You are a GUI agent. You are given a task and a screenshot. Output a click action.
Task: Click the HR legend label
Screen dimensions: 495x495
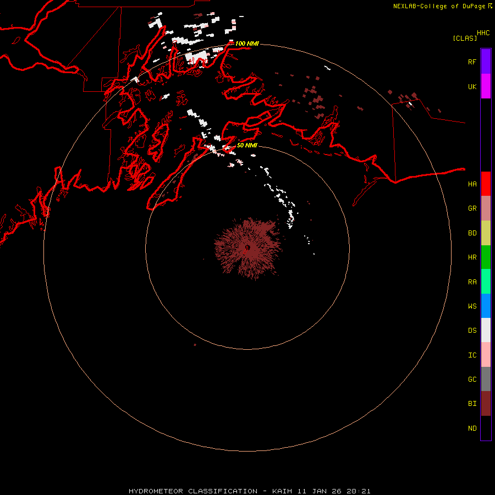coord(472,257)
